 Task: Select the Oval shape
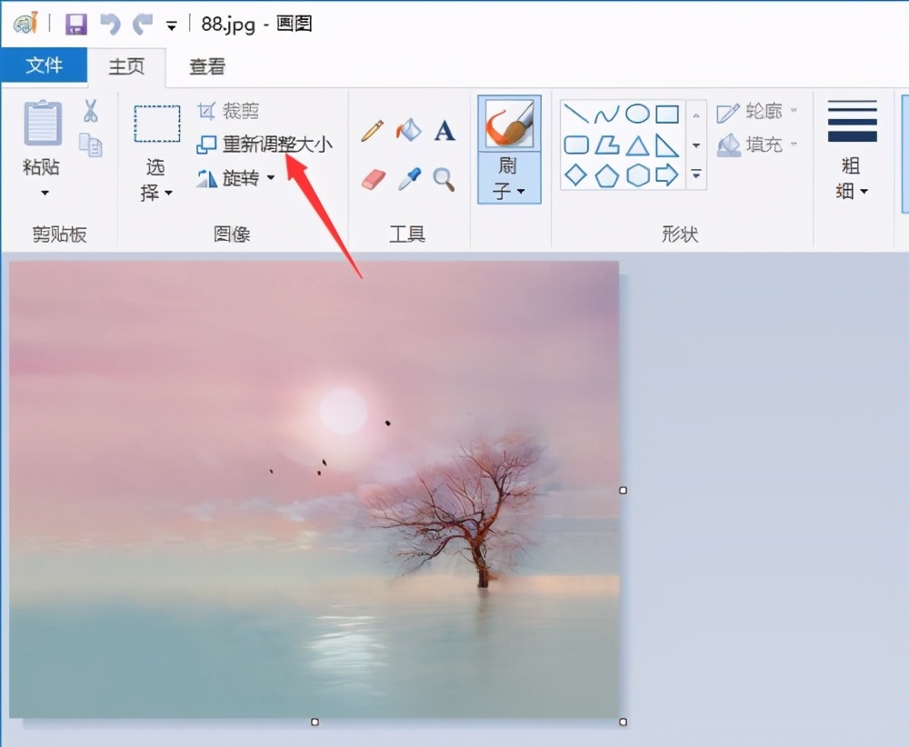coord(638,112)
